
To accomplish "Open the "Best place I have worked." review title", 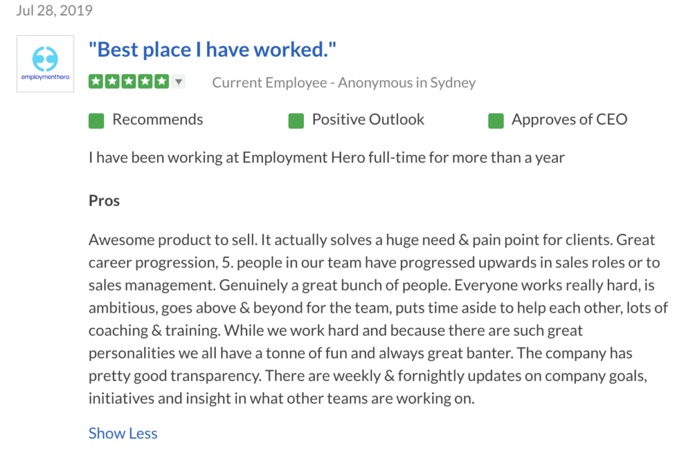I will click(x=212, y=49).
